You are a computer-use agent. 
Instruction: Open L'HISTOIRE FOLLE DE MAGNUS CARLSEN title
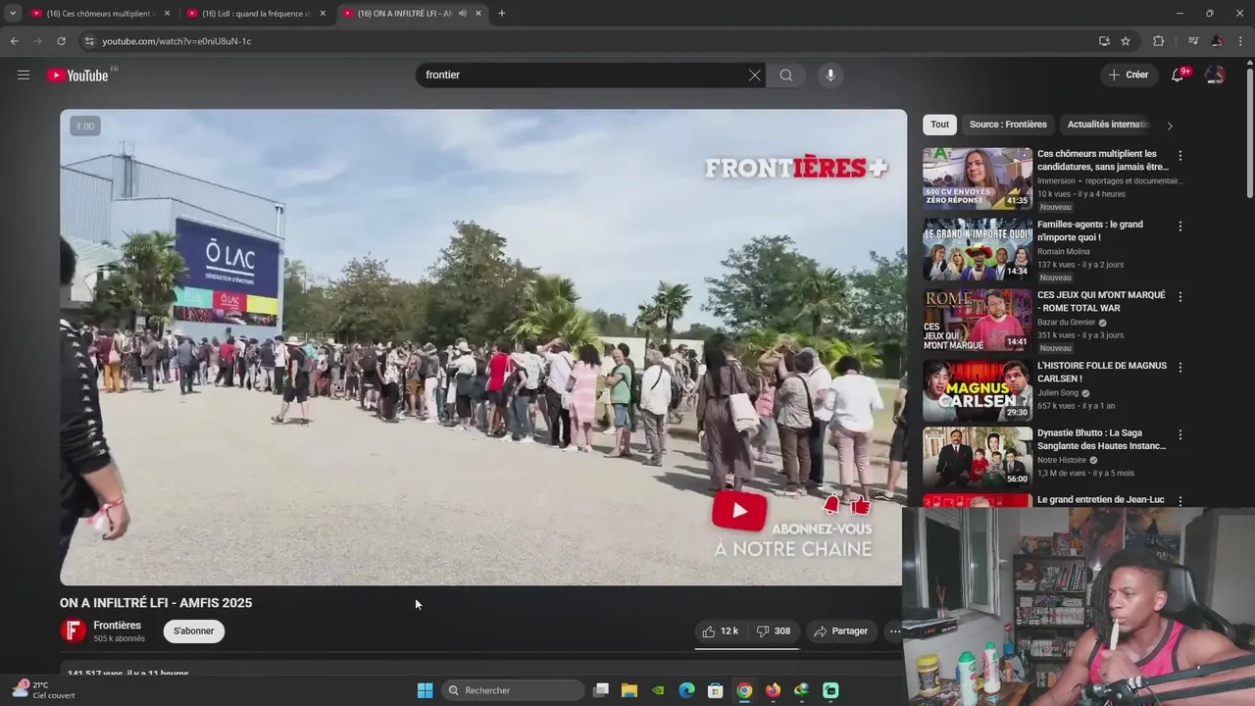1102,372
